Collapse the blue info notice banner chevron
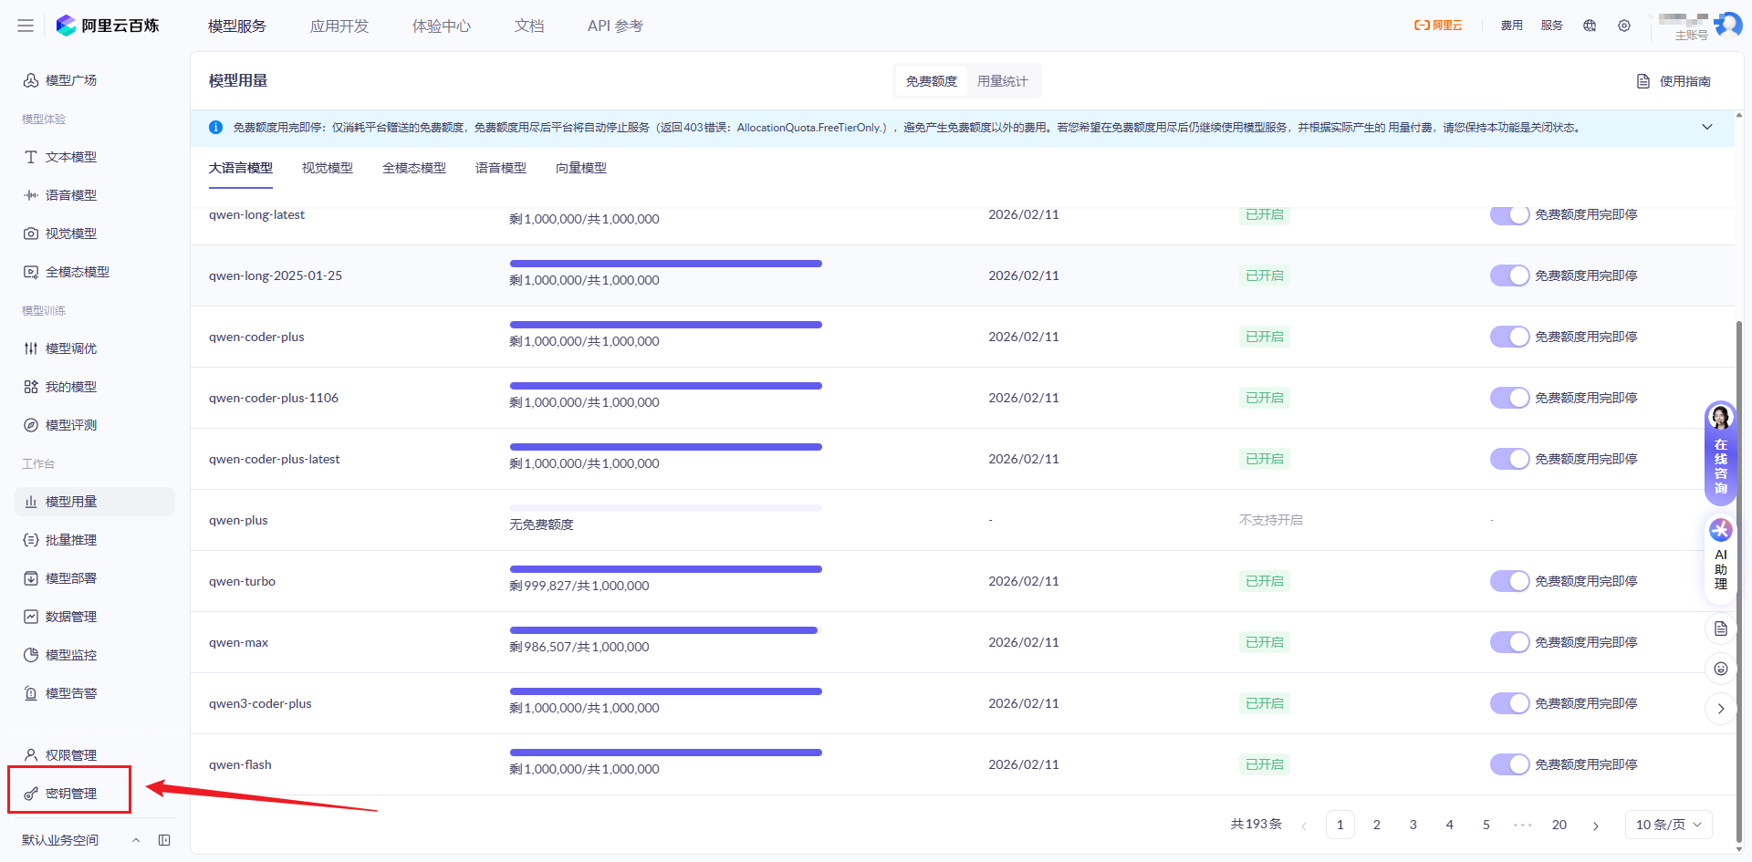The image size is (1752, 862). (1707, 127)
